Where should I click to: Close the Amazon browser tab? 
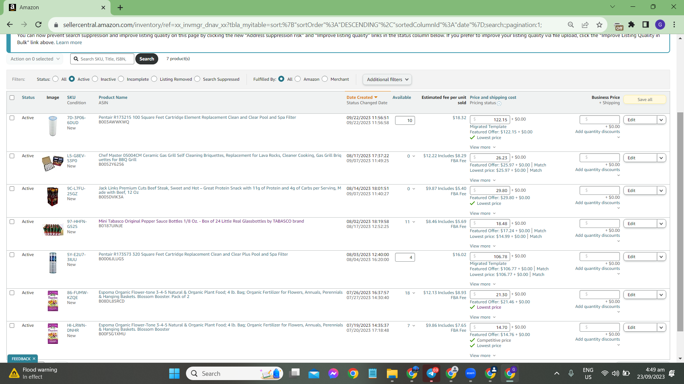103,7
